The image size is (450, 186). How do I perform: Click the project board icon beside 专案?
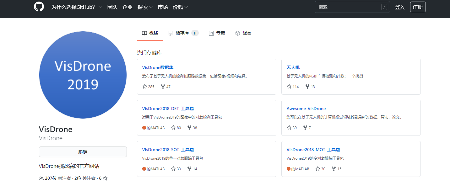[211, 33]
